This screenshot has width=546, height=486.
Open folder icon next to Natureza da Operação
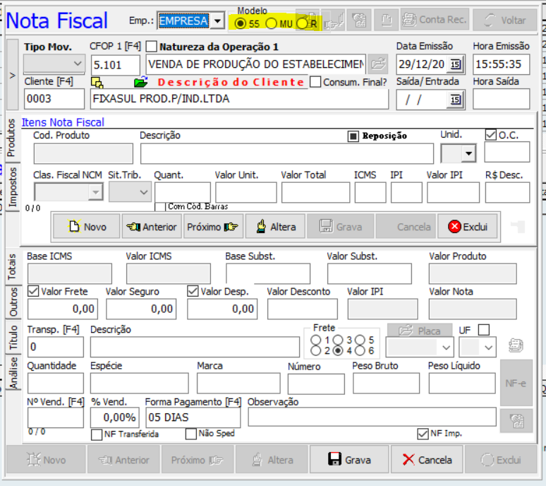[x=379, y=65]
